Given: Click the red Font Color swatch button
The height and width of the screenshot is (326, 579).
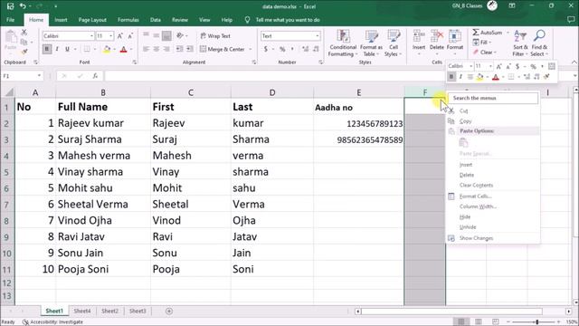Looking at the screenshot, I should pos(124,49).
